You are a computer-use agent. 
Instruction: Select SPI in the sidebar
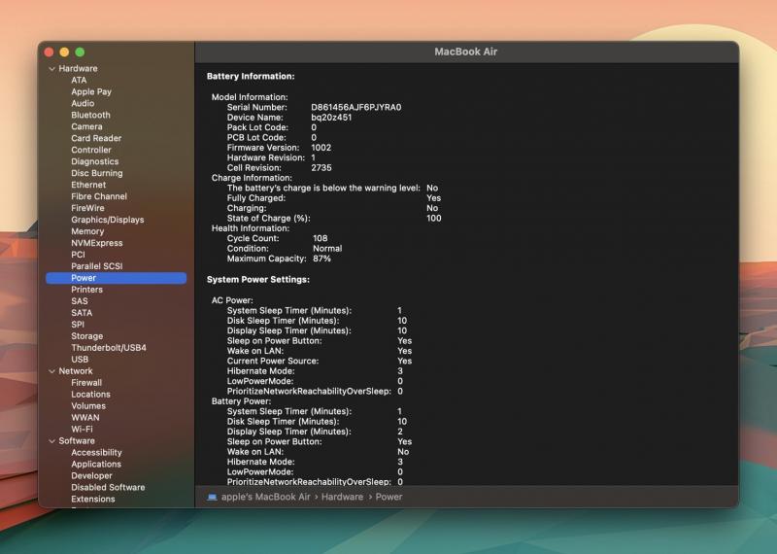[x=78, y=325]
